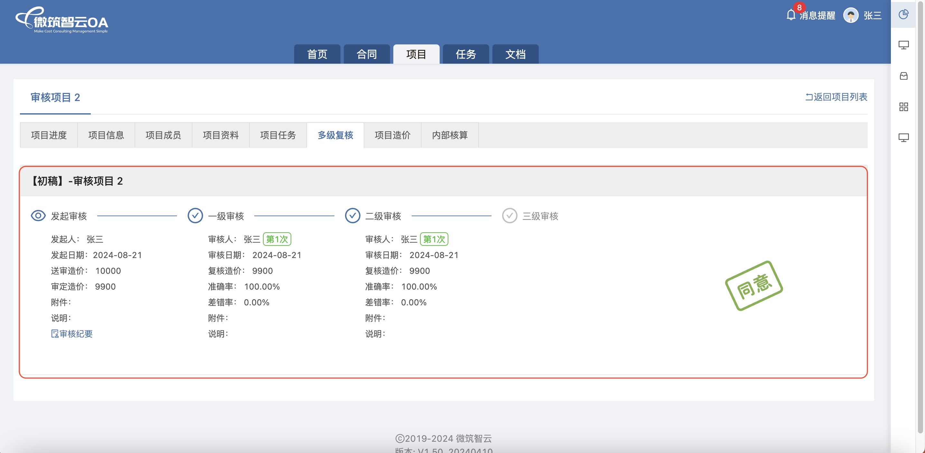Open the pie chart sidebar icon

(903, 14)
